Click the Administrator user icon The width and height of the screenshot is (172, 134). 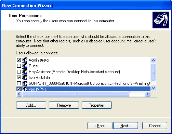point(25,60)
